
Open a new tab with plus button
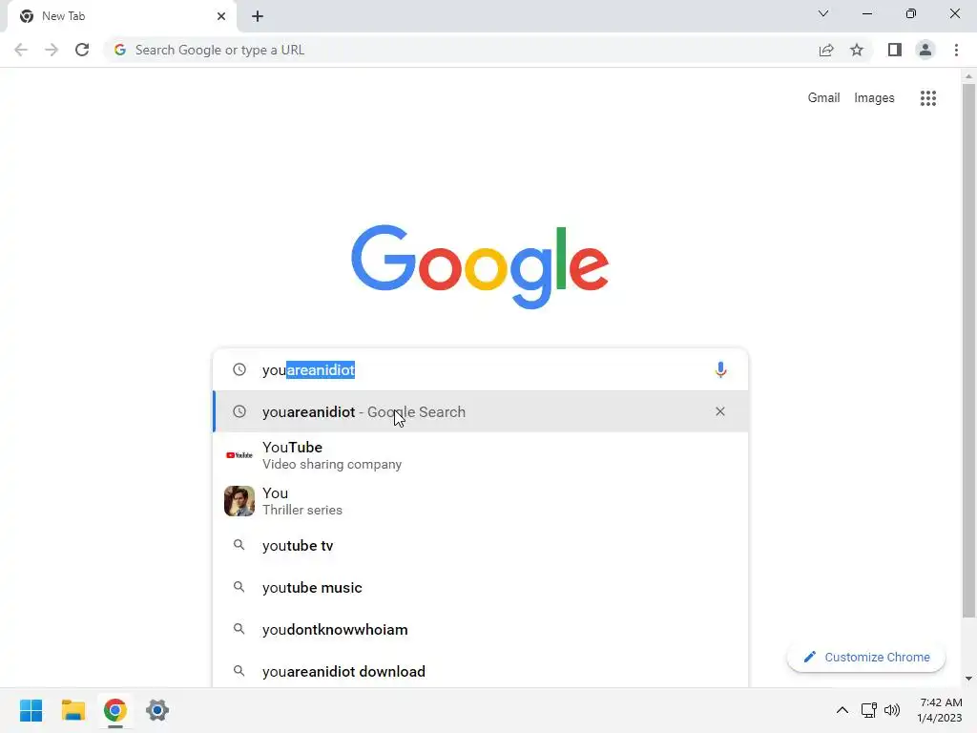point(258,16)
